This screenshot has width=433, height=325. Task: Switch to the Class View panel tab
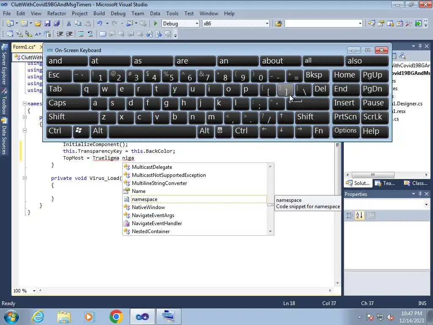(x=416, y=183)
